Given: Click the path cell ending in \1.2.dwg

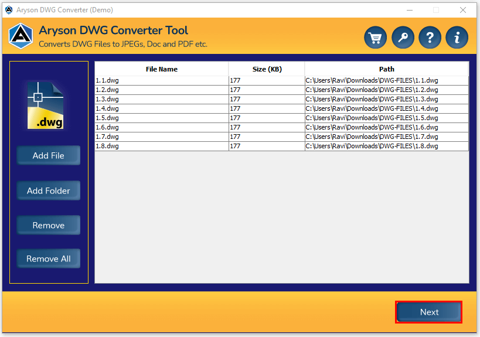Looking at the screenshot, I should coord(387,90).
